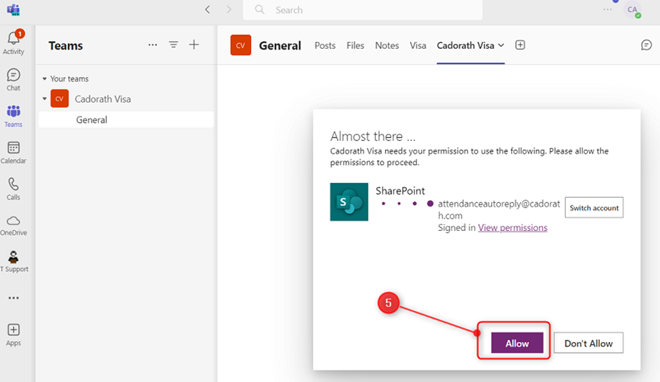Viewport: 660px width, 382px height.
Task: Show more apps ellipsis in sidebar
Action: 14,298
